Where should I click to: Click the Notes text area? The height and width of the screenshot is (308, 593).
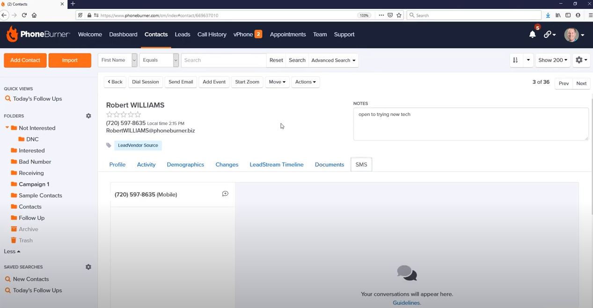pyautogui.click(x=471, y=124)
